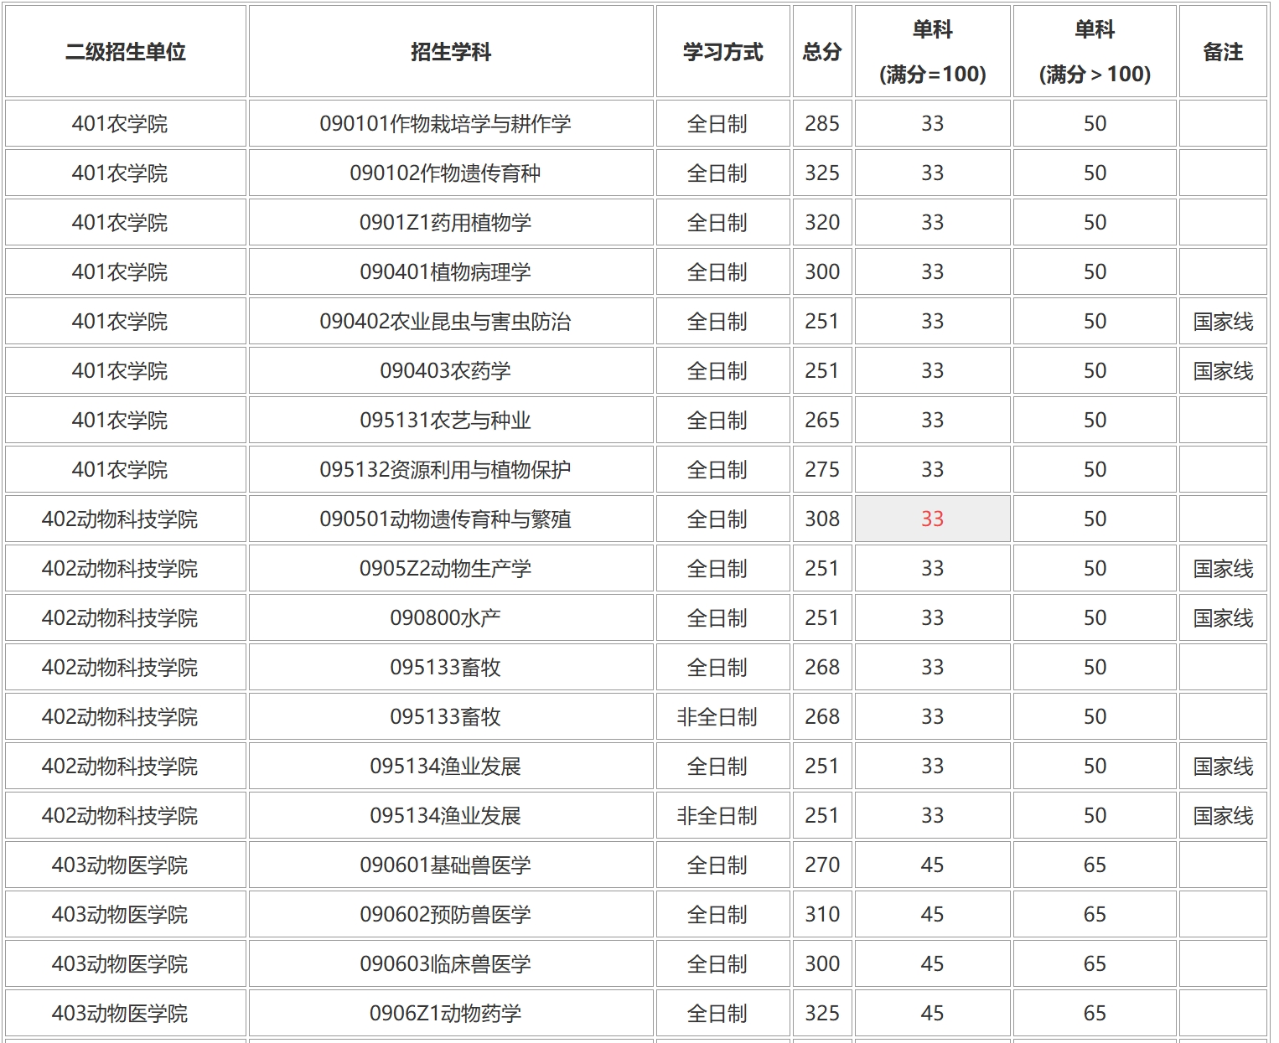Select the 0906Z1动物药学 subject cell
This screenshot has width=1279, height=1043.
(x=449, y=1012)
